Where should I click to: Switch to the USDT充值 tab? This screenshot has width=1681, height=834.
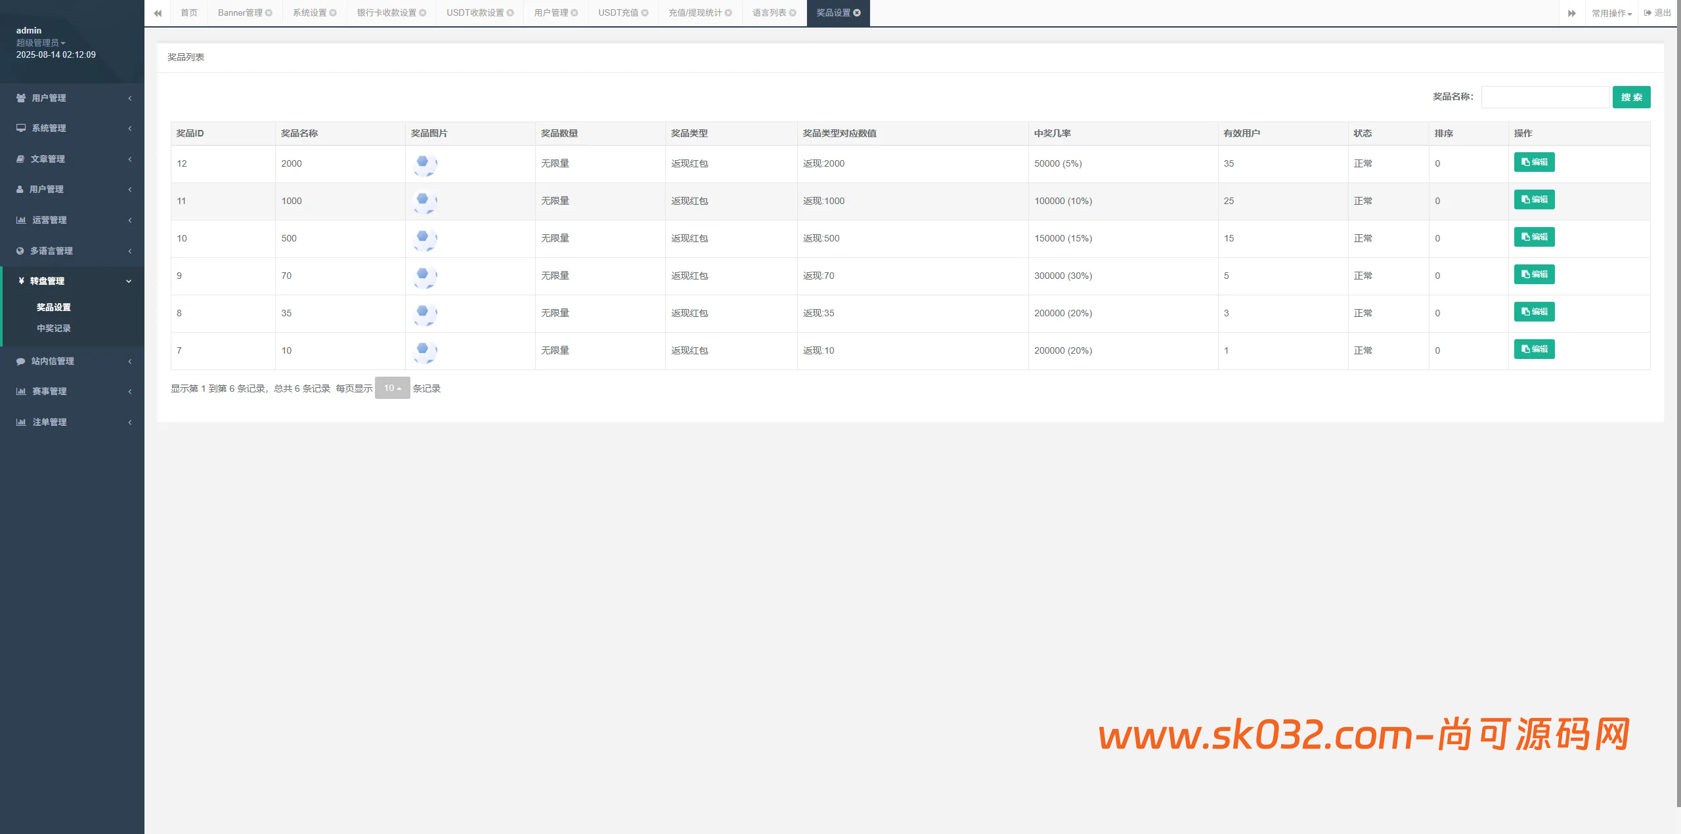(x=618, y=13)
